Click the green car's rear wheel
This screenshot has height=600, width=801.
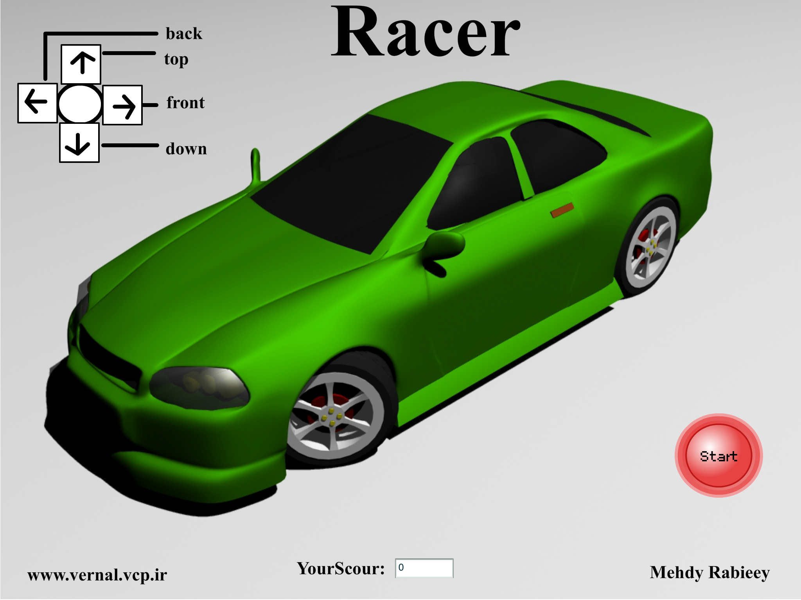[651, 246]
